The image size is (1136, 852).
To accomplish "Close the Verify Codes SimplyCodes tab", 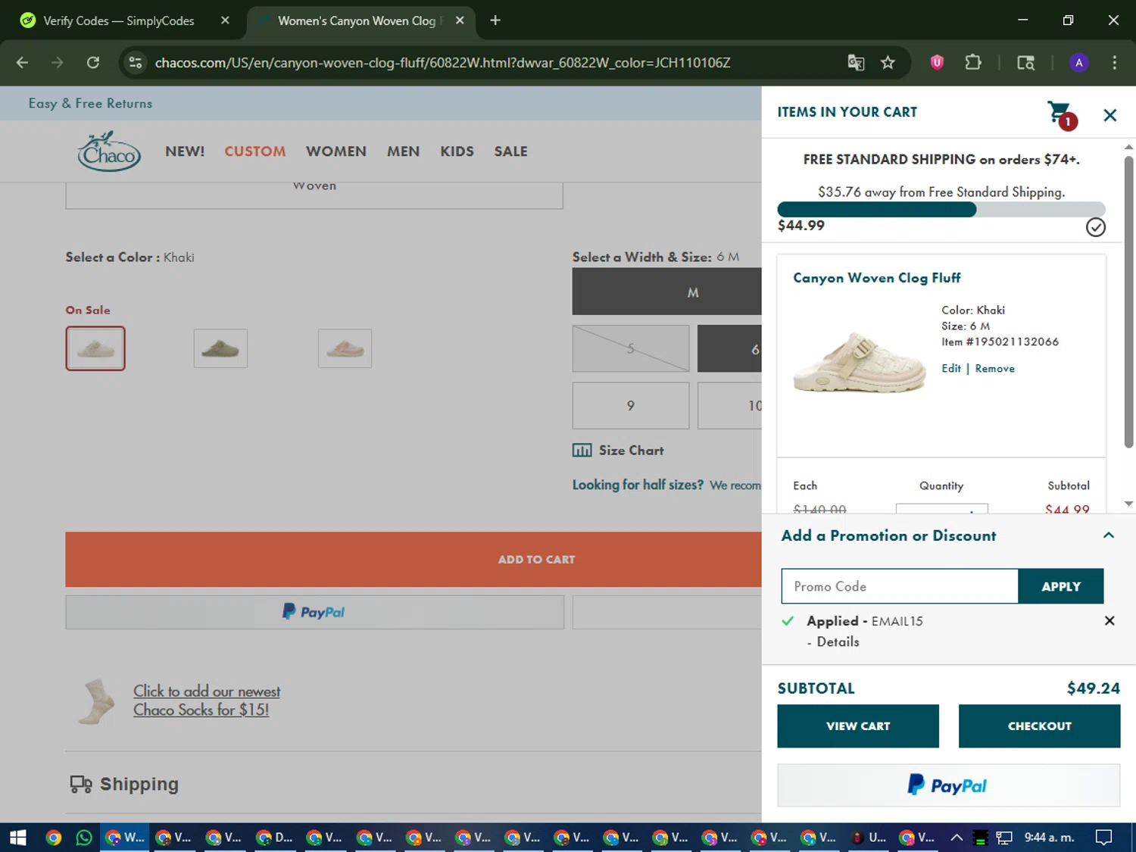I will point(225,20).
